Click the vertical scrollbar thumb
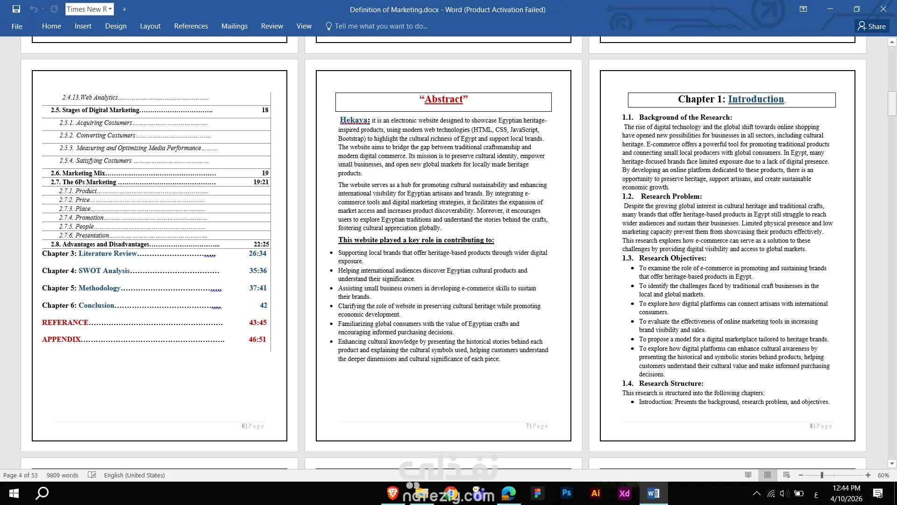This screenshot has height=505, width=897. [x=892, y=104]
